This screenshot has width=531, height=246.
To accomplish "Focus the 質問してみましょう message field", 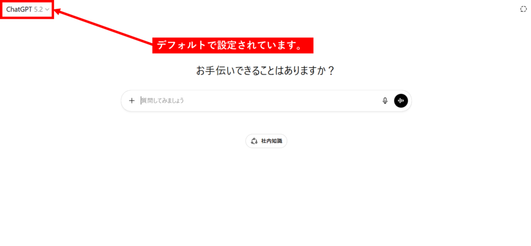I will 259,100.
